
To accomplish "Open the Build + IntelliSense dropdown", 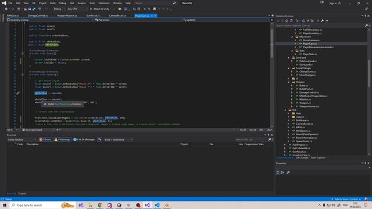I will pos(118,139).
